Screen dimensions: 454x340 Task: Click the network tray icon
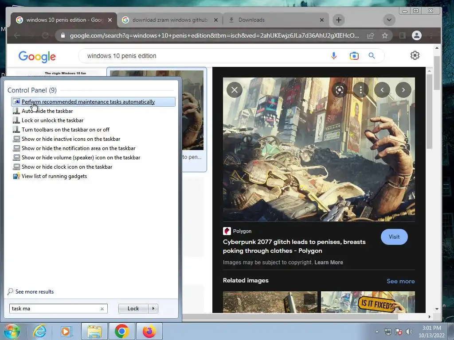pyautogui.click(x=387, y=332)
